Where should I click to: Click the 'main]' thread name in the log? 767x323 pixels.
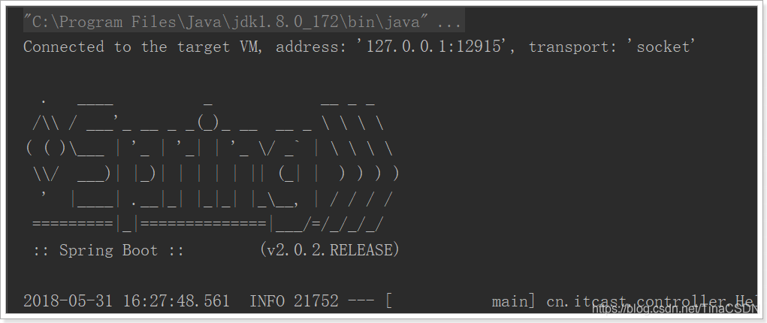point(513,301)
